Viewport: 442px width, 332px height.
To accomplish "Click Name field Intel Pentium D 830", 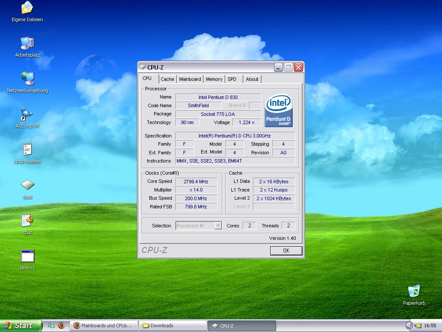I will pos(218,97).
